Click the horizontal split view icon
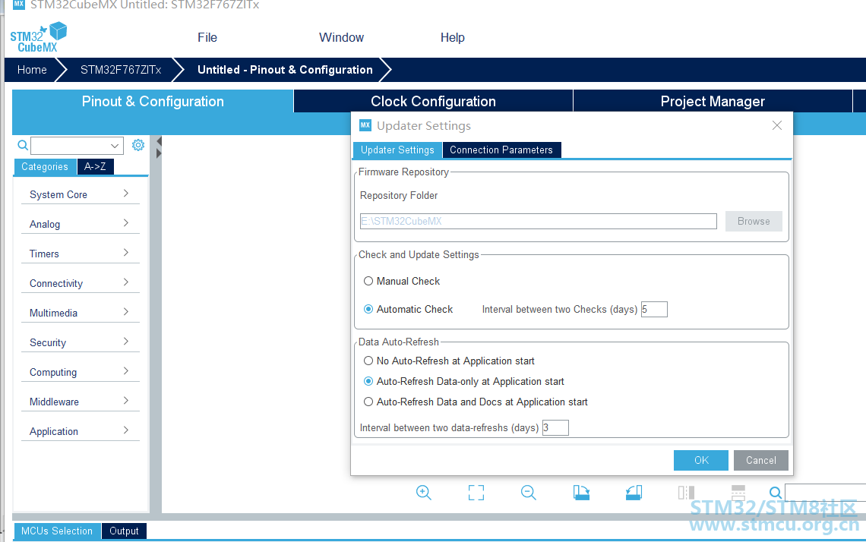The height and width of the screenshot is (542, 866). 738,493
